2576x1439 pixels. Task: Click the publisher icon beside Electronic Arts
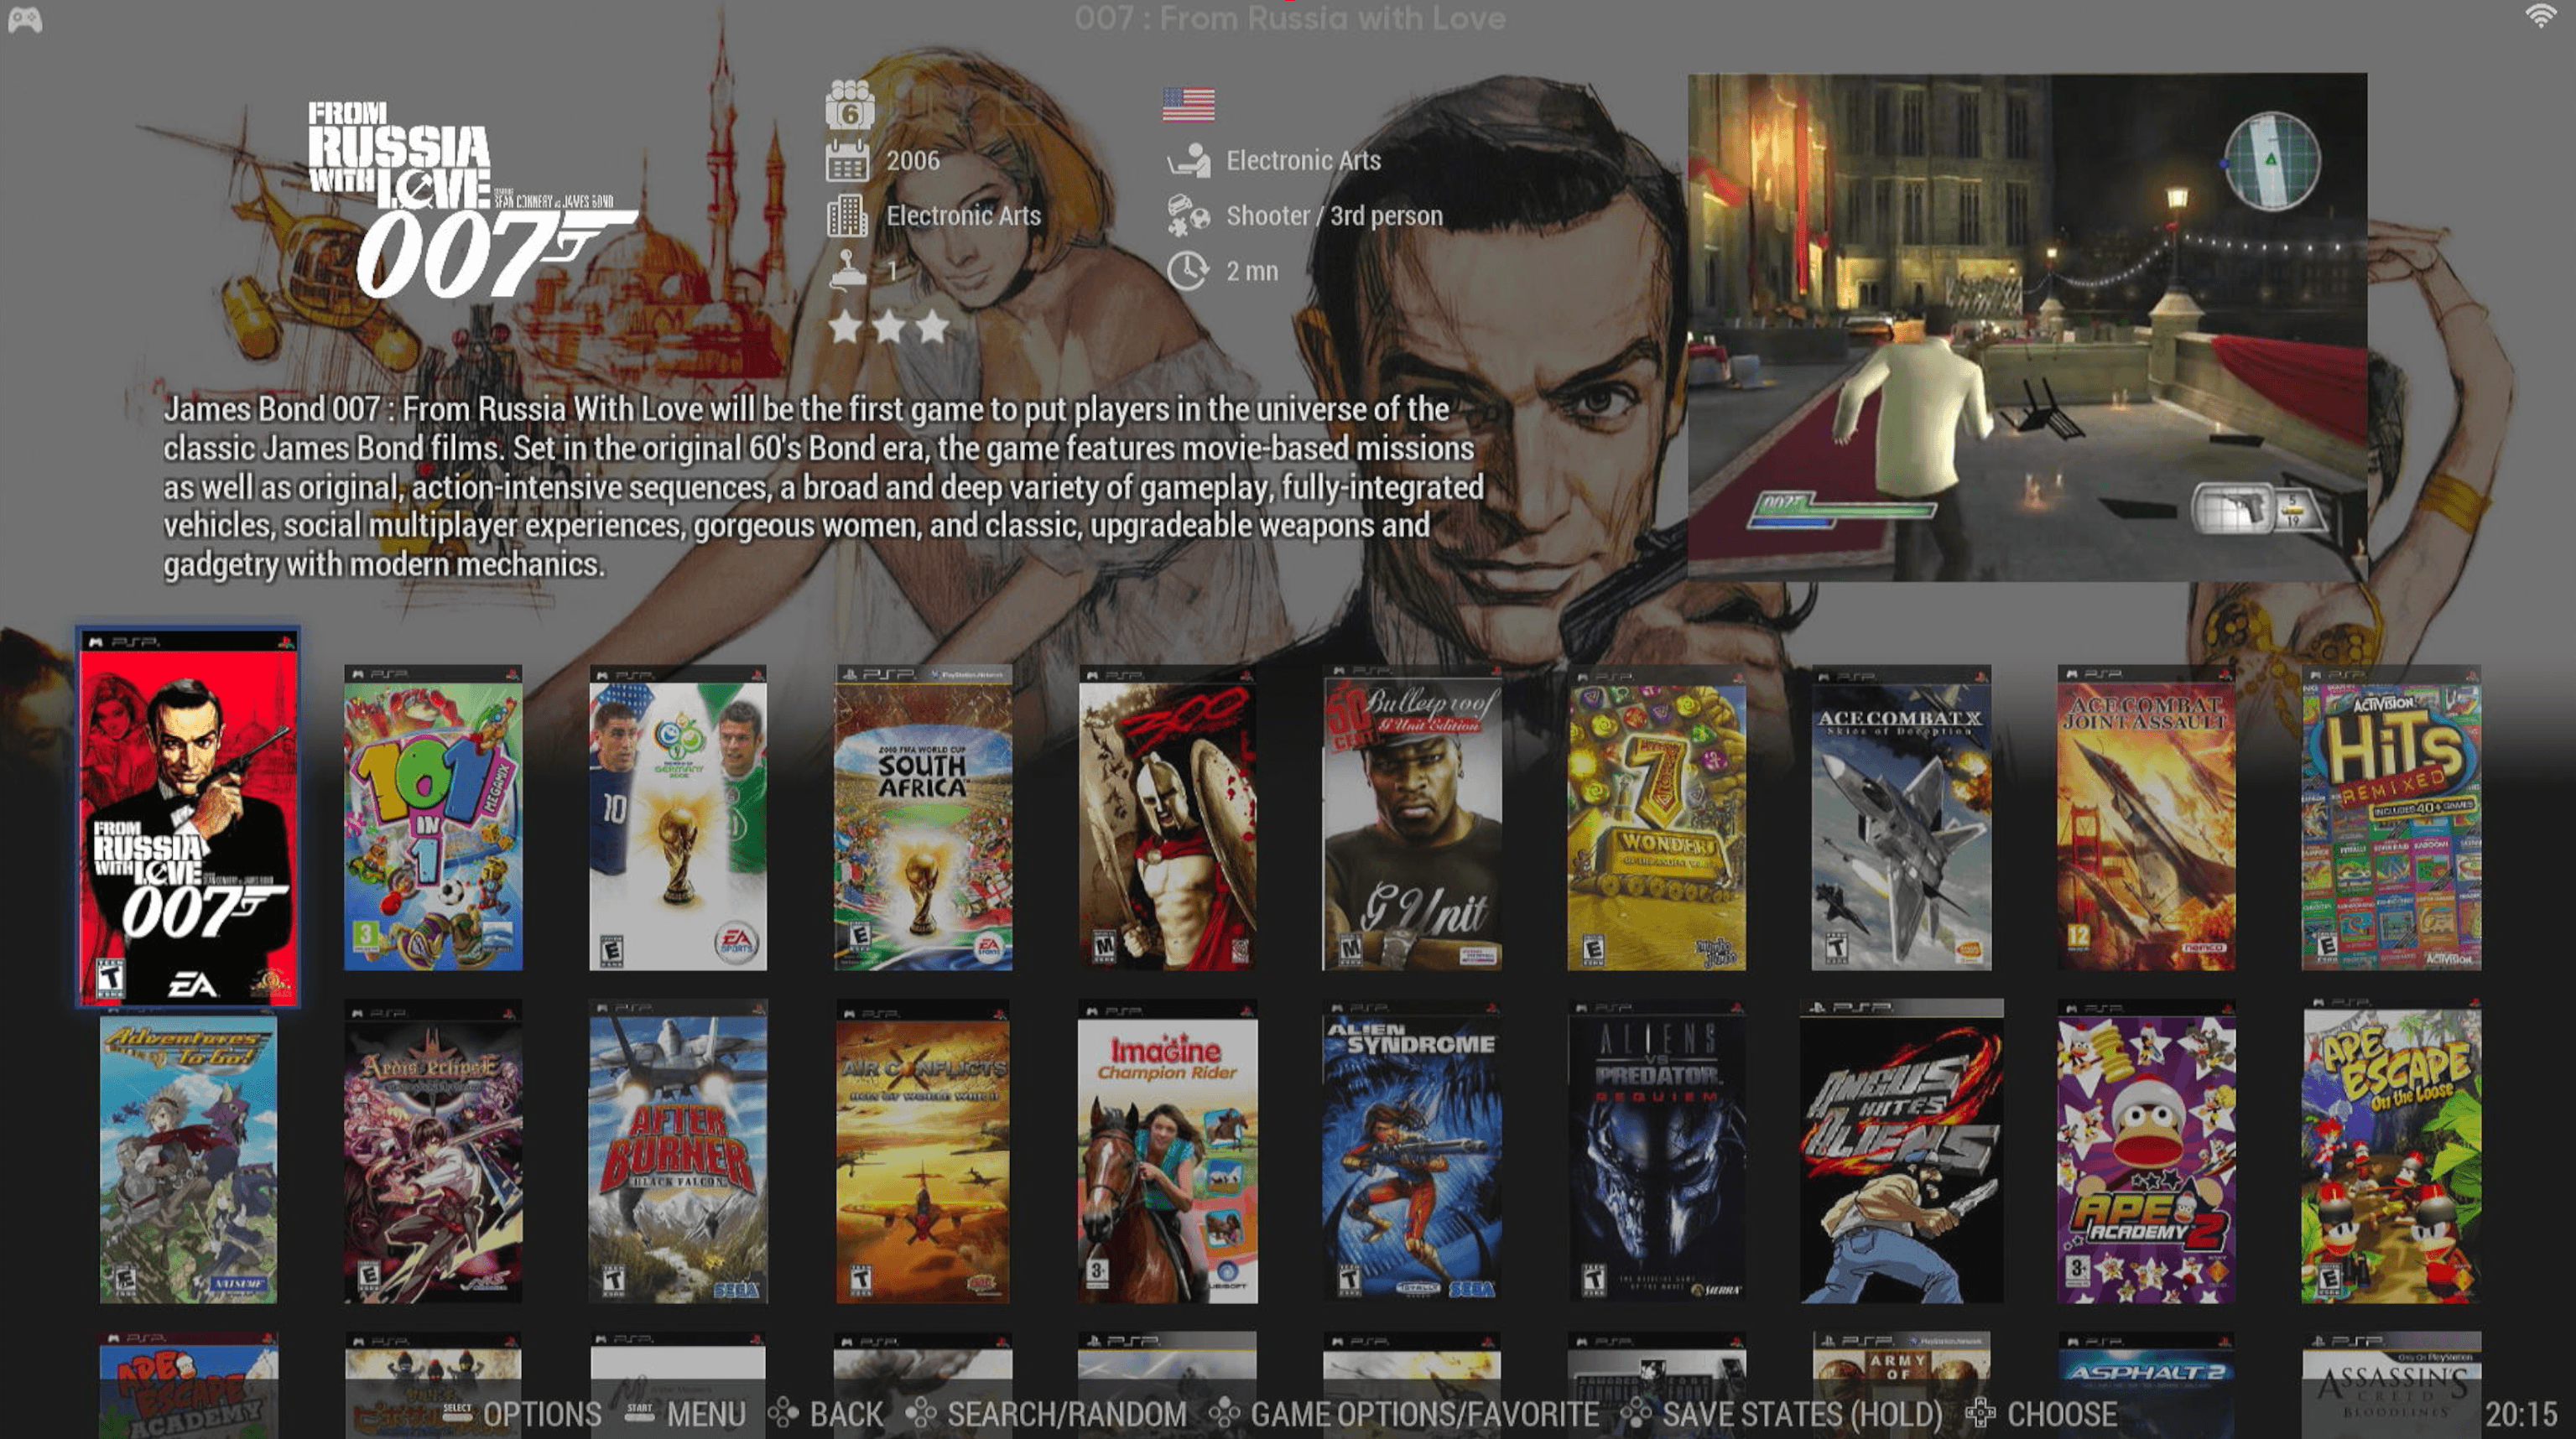click(1188, 160)
